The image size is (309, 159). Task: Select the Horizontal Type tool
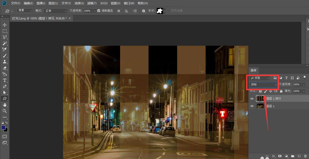click(5, 80)
